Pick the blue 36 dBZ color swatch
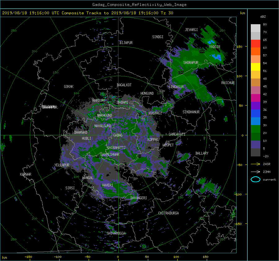279x261 pixels. tap(255, 113)
